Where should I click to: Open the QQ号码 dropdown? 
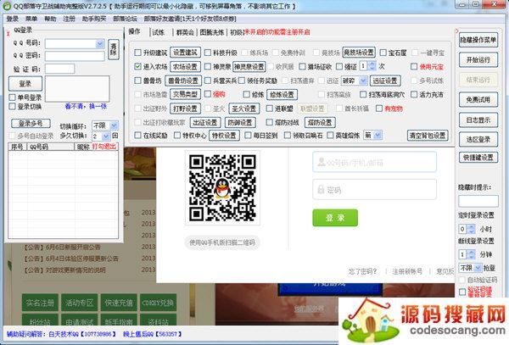100,43
